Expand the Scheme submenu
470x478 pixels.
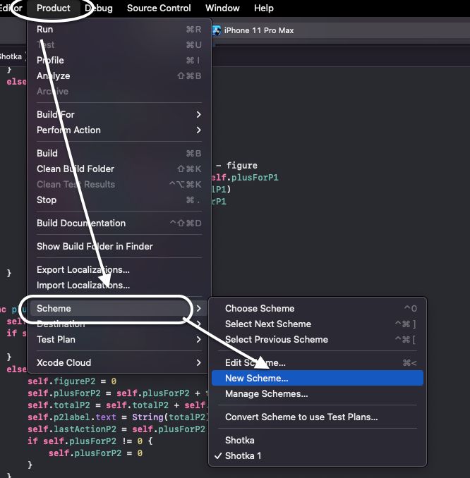[119, 309]
